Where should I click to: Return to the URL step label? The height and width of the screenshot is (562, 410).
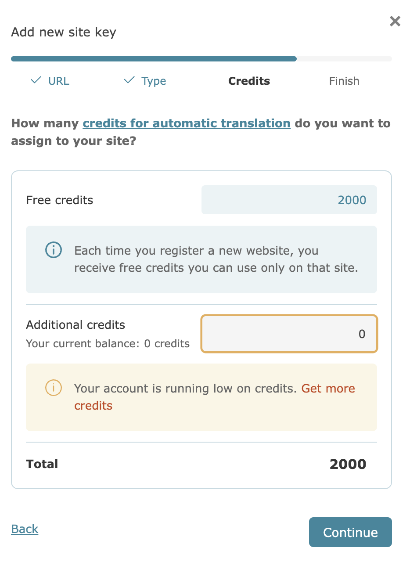59,81
